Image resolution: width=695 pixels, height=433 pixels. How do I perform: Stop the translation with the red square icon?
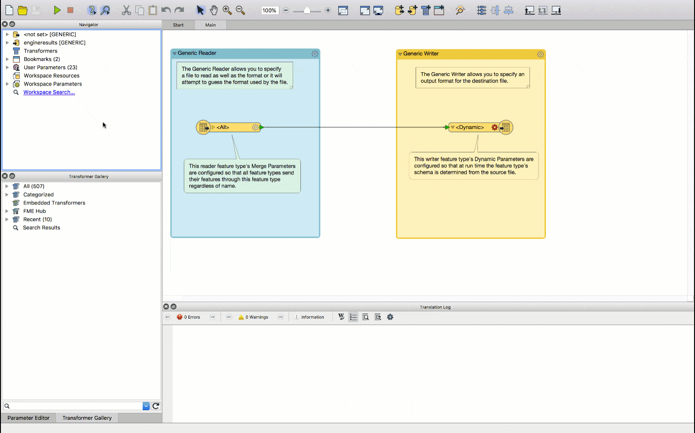coord(70,10)
